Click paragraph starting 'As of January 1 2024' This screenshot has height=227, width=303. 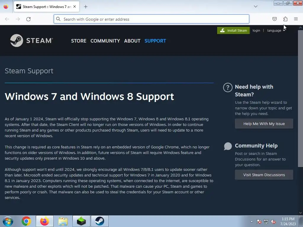pyautogui.click(x=107, y=127)
